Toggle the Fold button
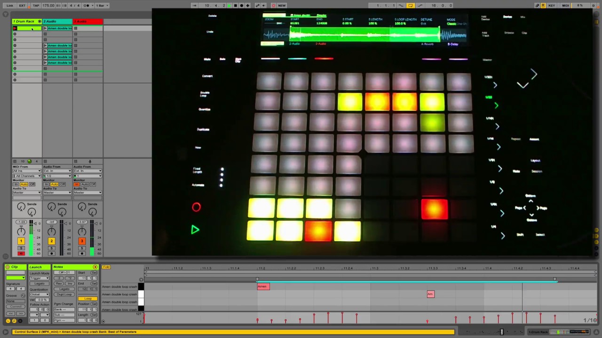 pyautogui.click(x=106, y=267)
